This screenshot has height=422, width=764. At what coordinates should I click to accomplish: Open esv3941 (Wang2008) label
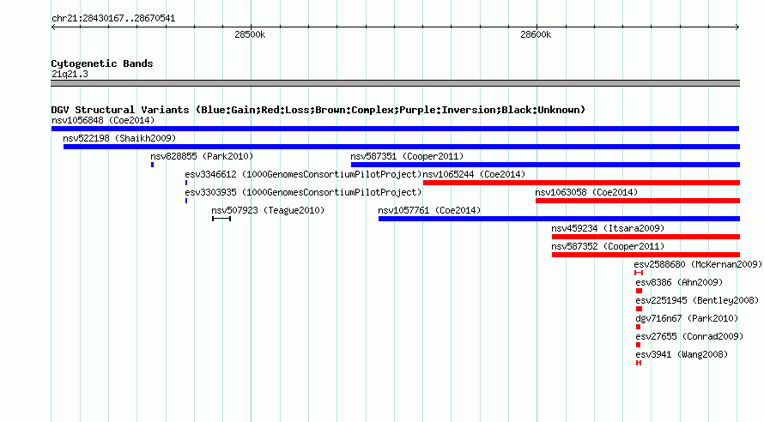coord(682,354)
